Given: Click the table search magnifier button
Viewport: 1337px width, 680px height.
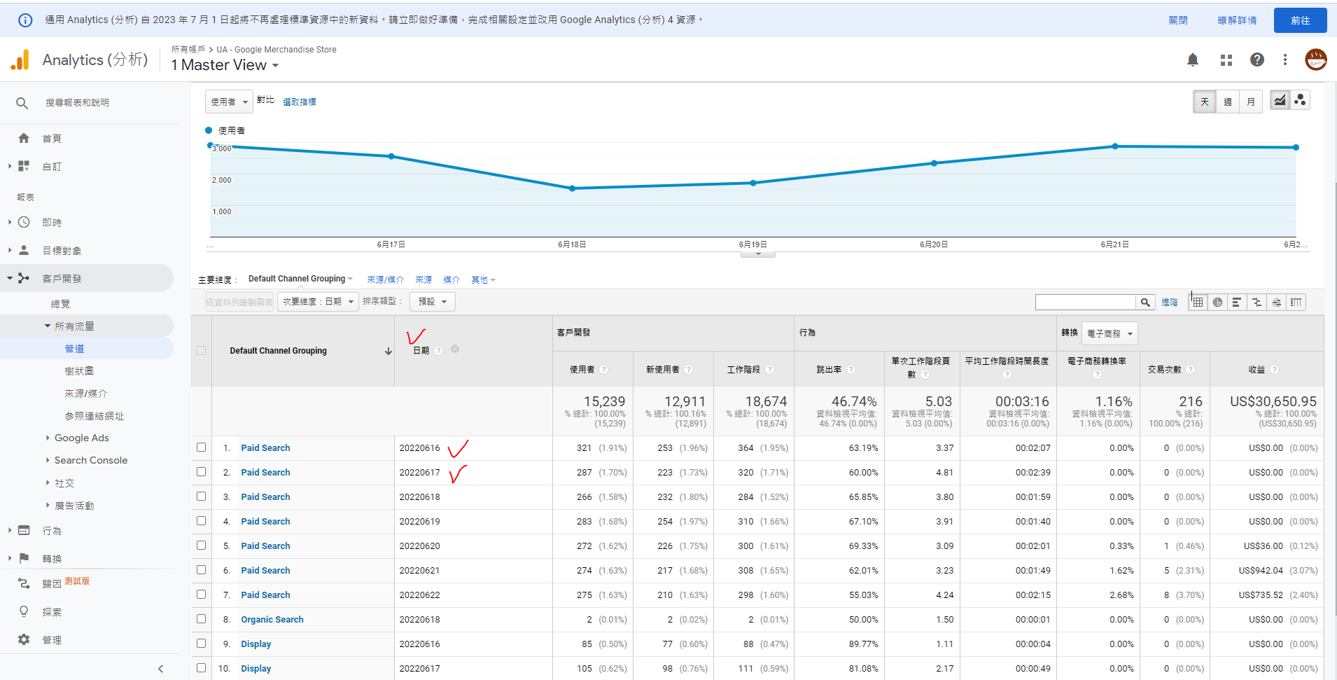Looking at the screenshot, I should (1145, 303).
